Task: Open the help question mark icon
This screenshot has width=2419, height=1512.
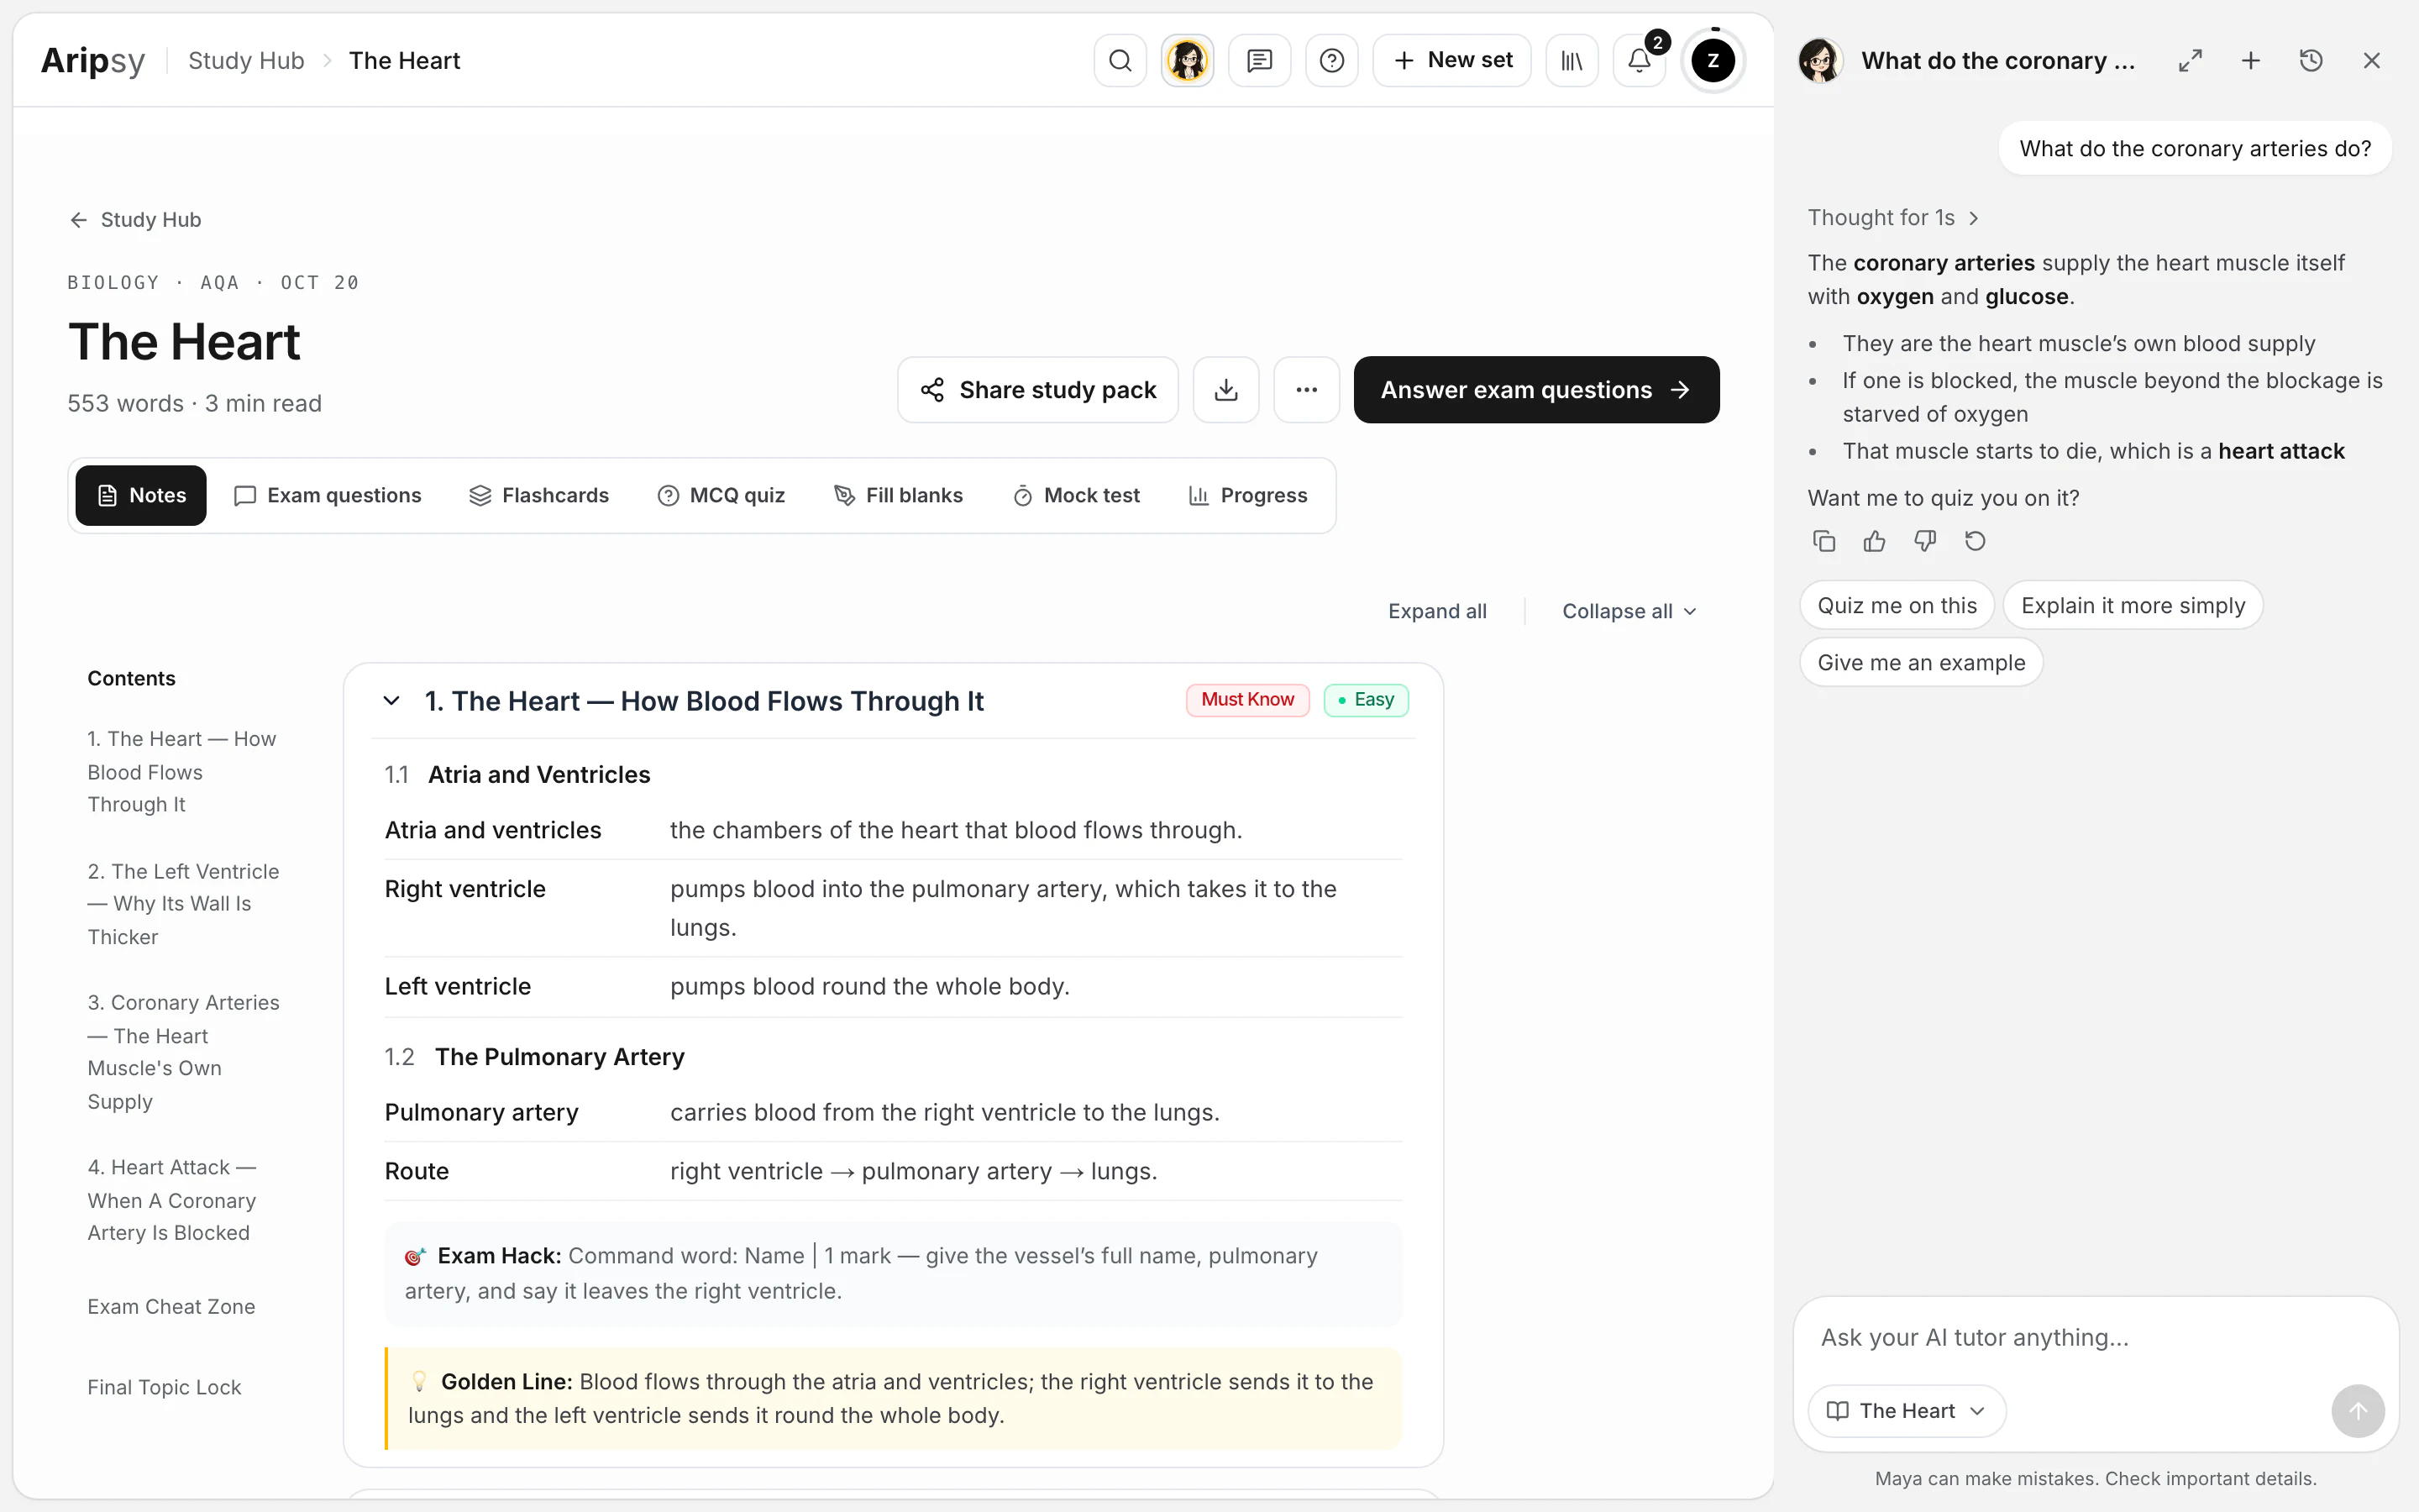Action: pos(1331,61)
